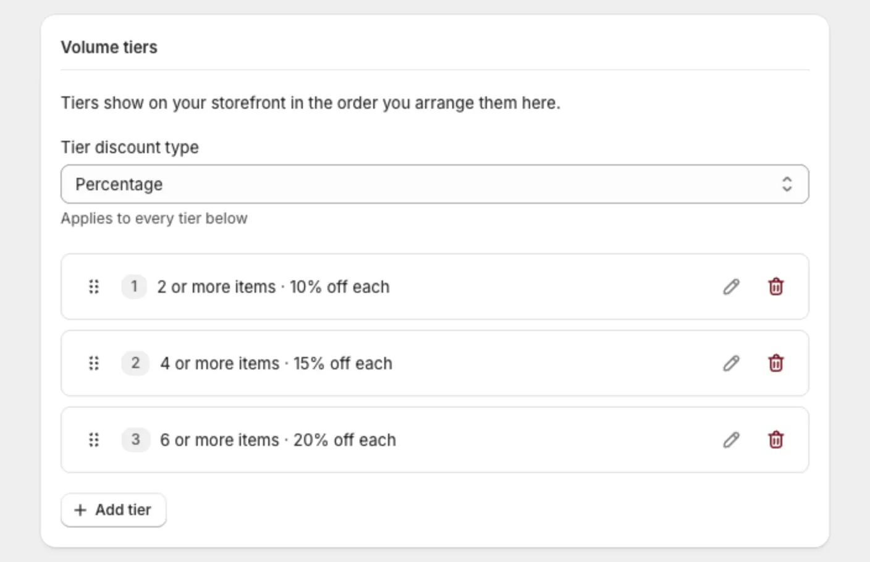The height and width of the screenshot is (562, 870).
Task: Open the Tier discount type dropdown
Action: pos(434,184)
